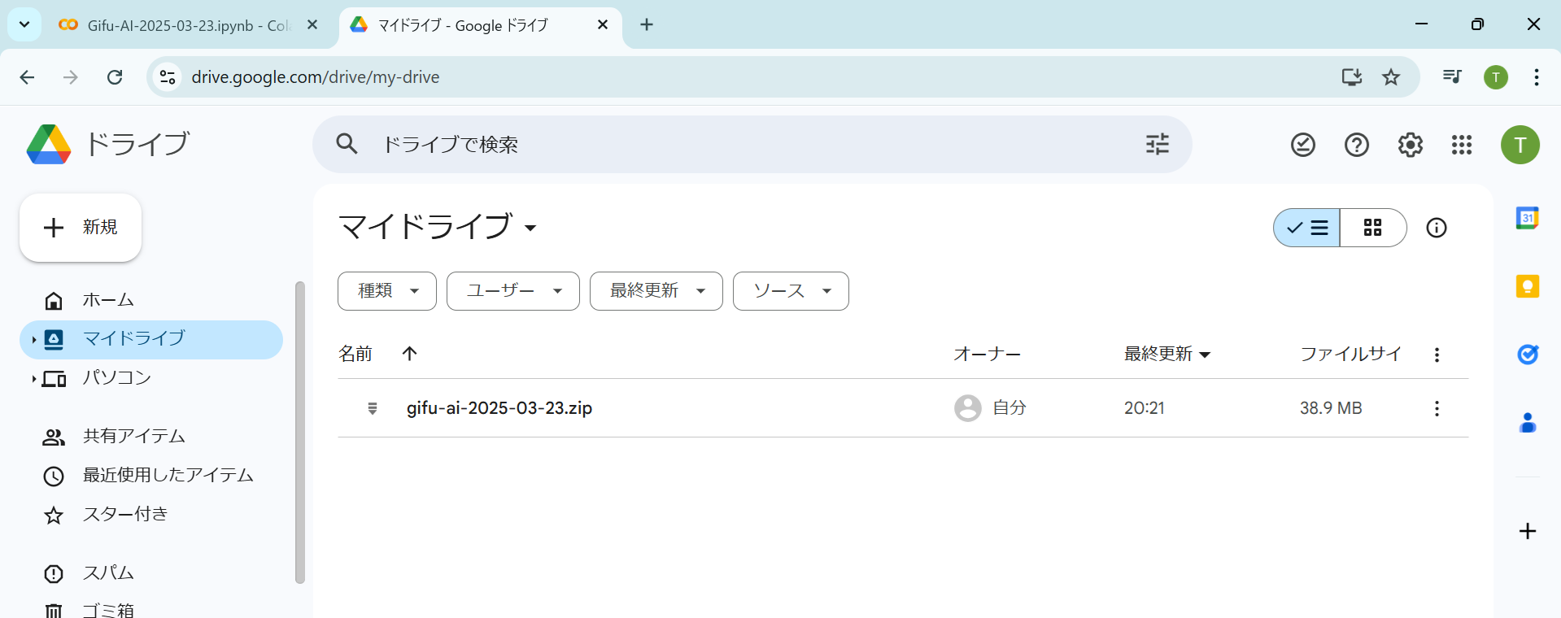Select パソコン in sidebar
Screen dimensions: 1561x618
click(x=151, y=379)
